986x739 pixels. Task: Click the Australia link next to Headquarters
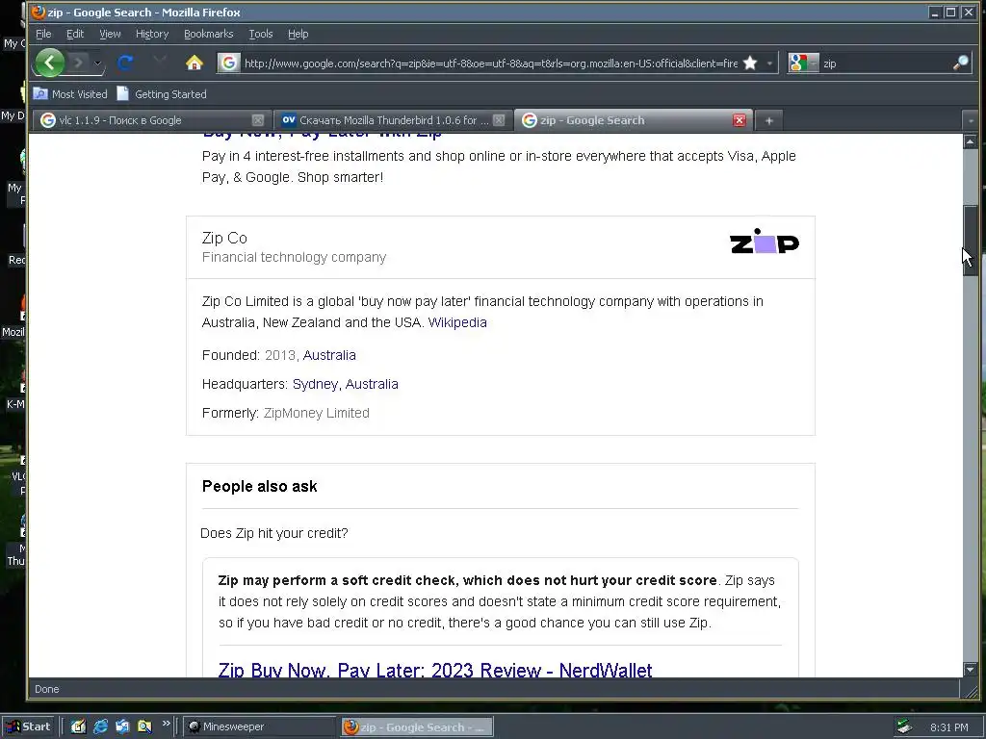pyautogui.click(x=372, y=384)
